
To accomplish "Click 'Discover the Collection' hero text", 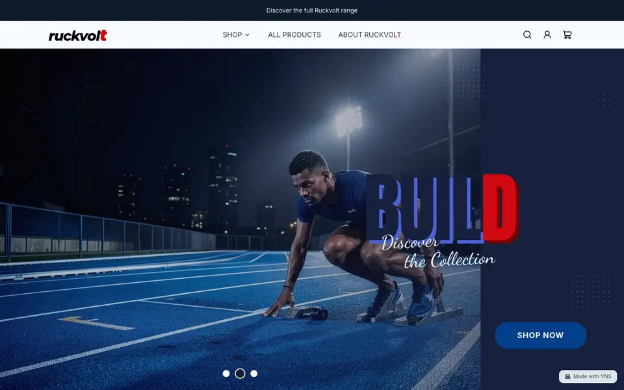I will tap(438, 252).
